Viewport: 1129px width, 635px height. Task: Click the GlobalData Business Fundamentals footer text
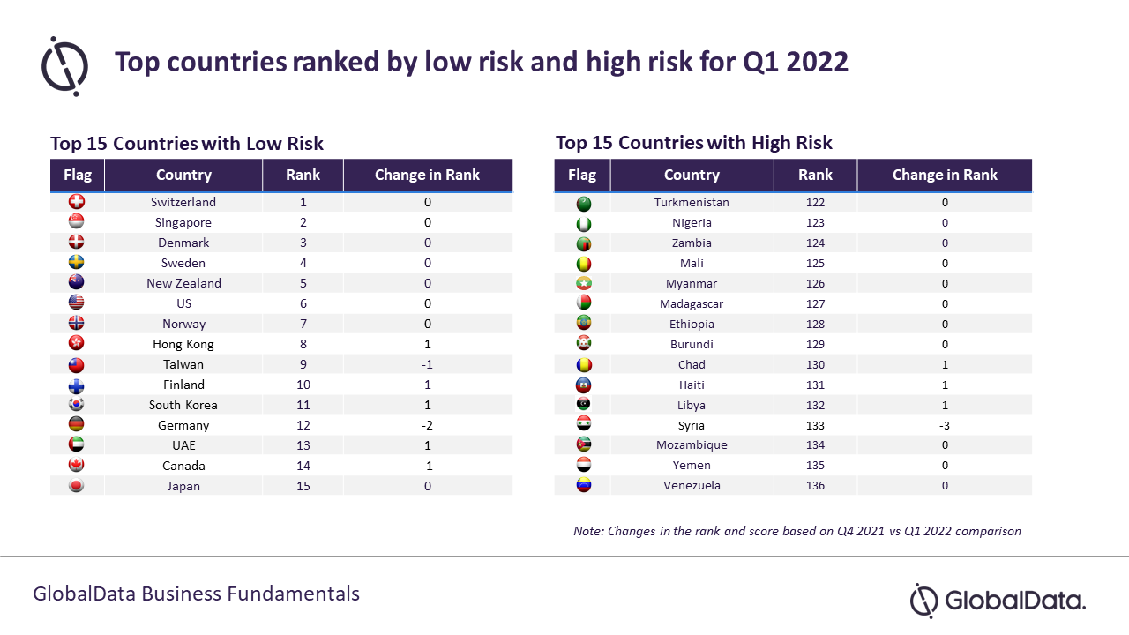pyautogui.click(x=197, y=594)
